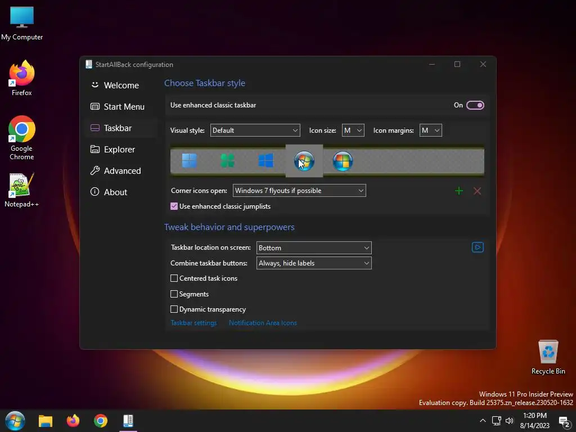Viewport: 576px width, 432px height.
Task: Select the Taskbar section
Action: (121, 128)
